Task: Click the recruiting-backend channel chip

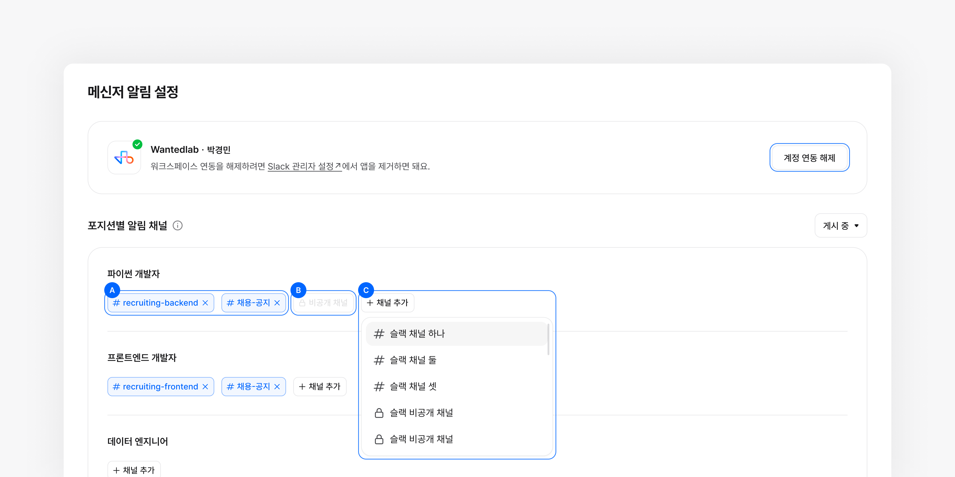Action: tap(160, 303)
